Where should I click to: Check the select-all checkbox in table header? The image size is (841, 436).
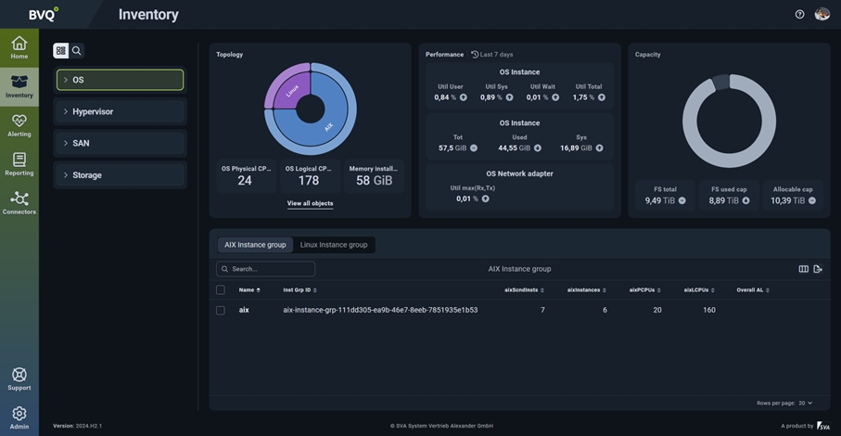click(x=221, y=289)
